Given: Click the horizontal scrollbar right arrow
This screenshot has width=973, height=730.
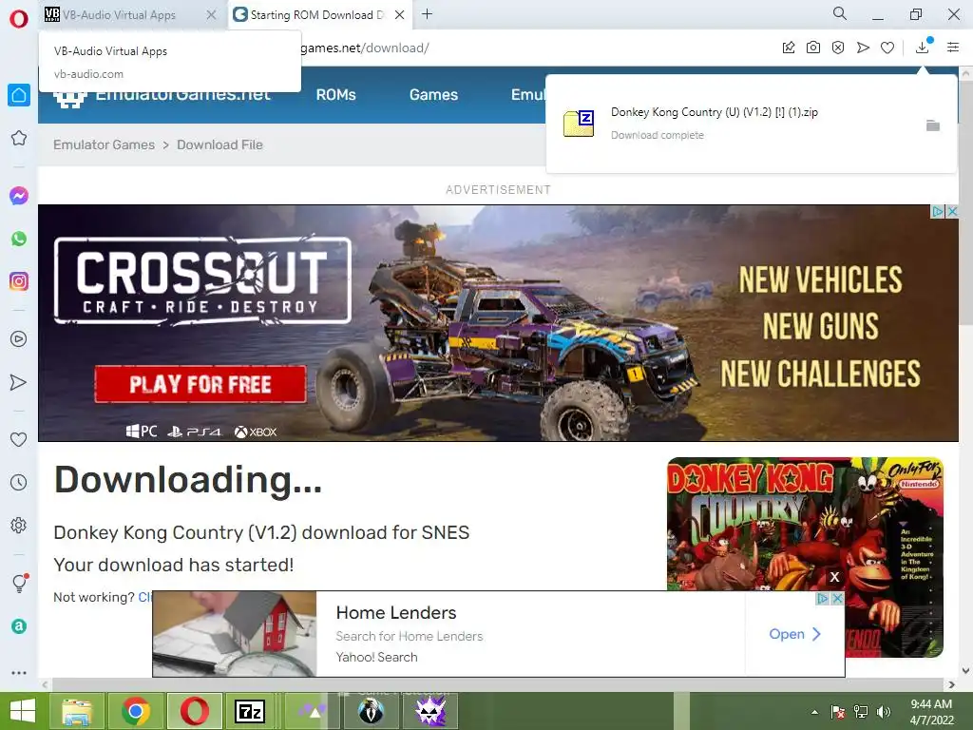Looking at the screenshot, I should pyautogui.click(x=952, y=684).
